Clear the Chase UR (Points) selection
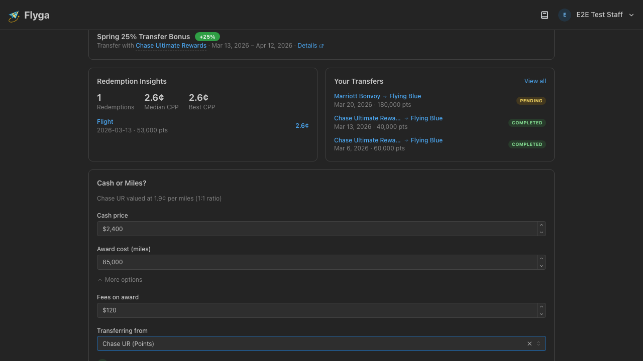The width and height of the screenshot is (643, 361). point(529,343)
